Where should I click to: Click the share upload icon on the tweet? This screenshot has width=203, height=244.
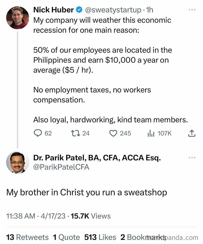pos(191,133)
